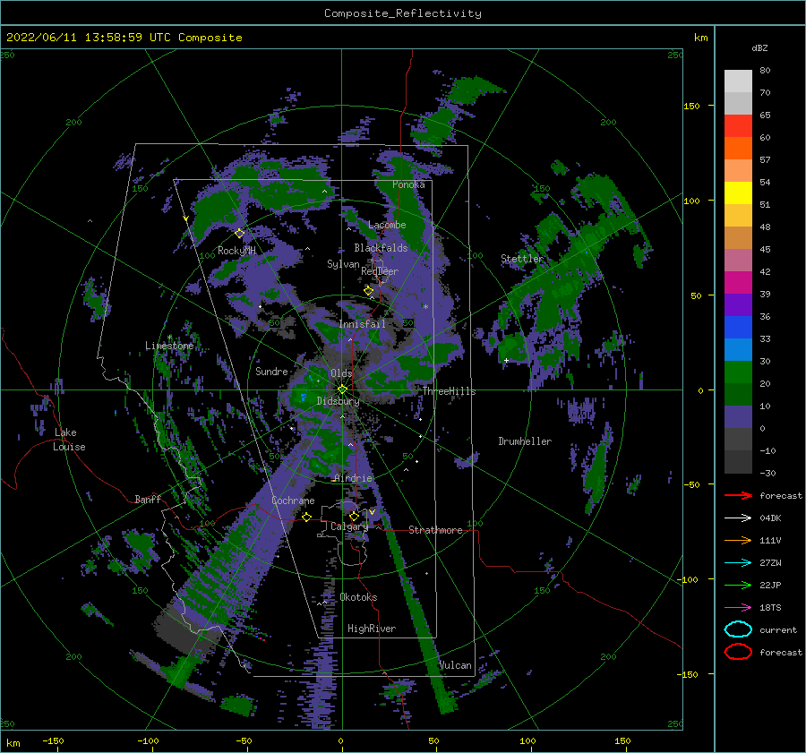806x753 pixels.
Task: Click the red 60-65 dBZ swatch
Action: click(x=738, y=126)
